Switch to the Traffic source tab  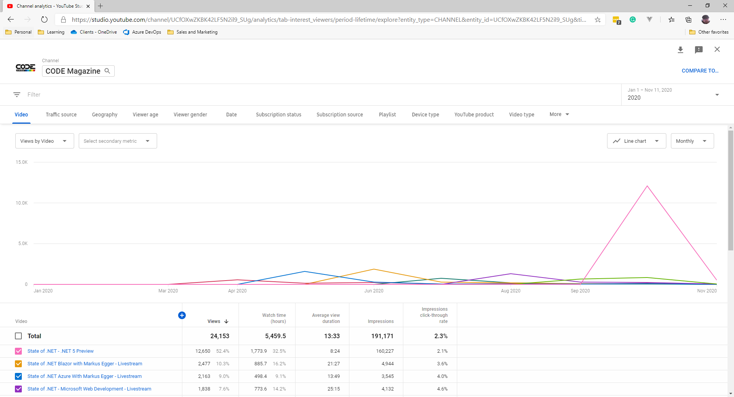point(61,115)
